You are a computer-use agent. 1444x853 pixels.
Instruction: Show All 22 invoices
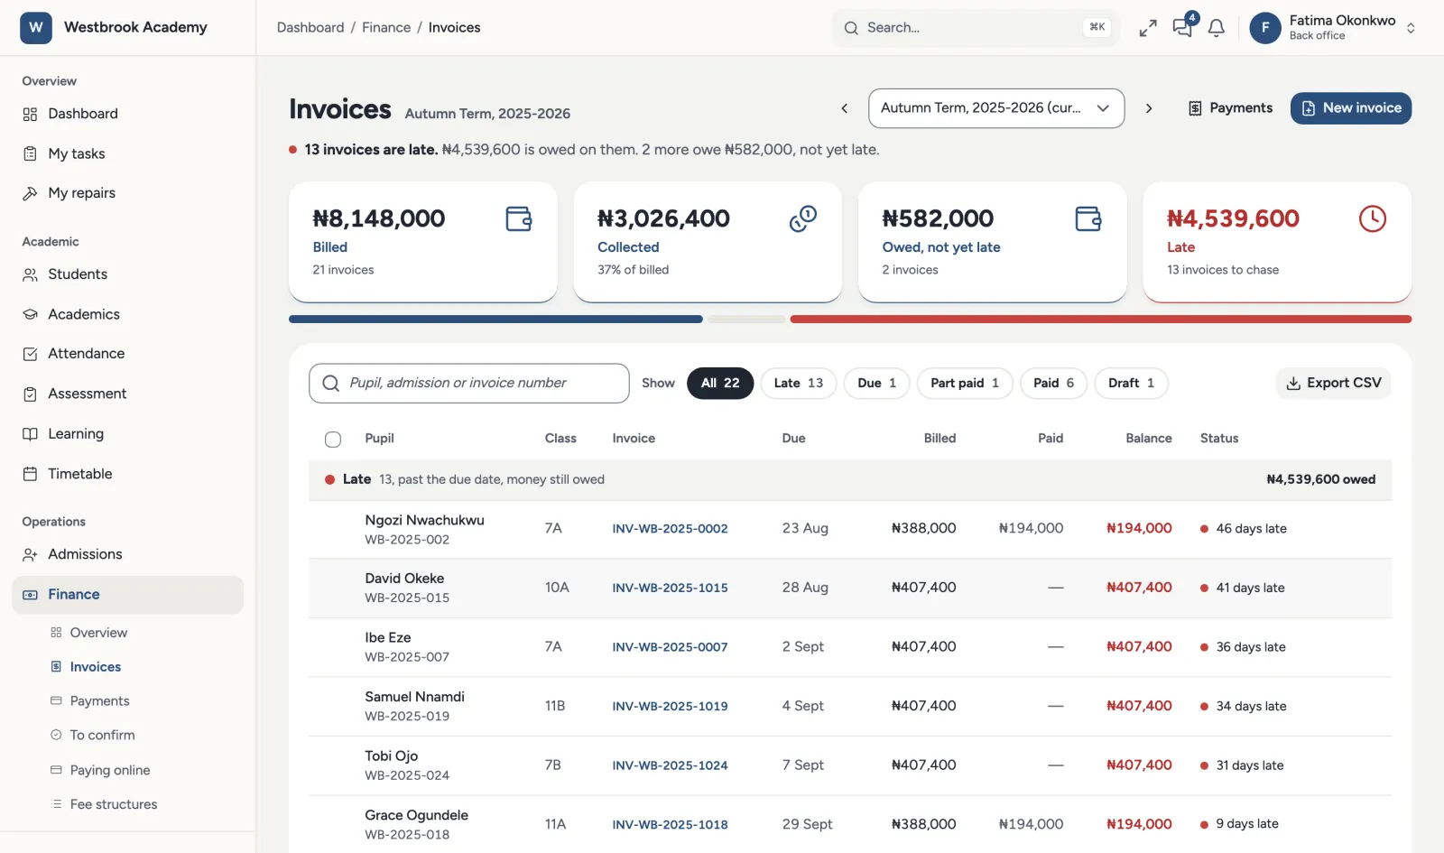pyautogui.click(x=720, y=384)
